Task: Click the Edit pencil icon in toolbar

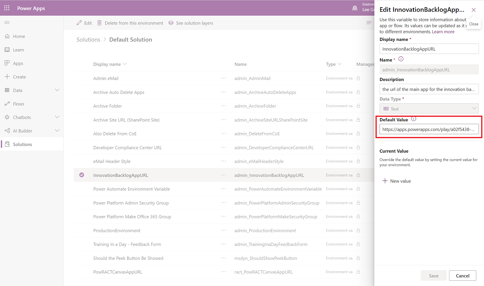Action: click(x=80, y=23)
